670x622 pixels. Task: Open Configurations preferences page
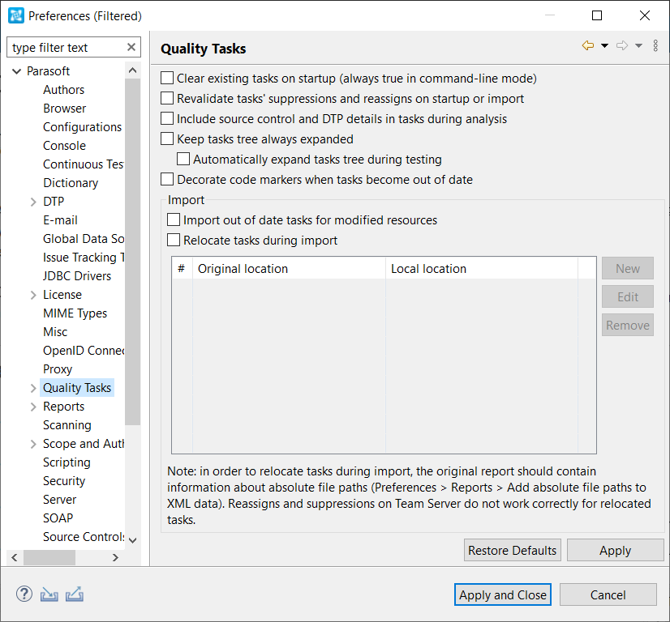82,127
